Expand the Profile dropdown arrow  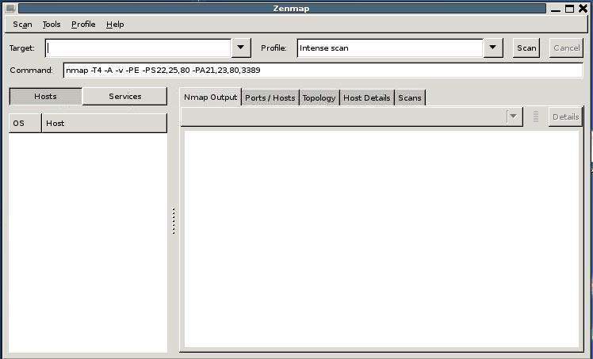click(x=493, y=48)
